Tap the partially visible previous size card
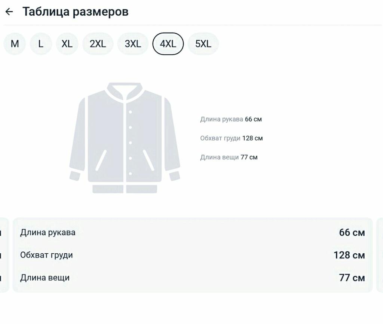 click(4, 254)
